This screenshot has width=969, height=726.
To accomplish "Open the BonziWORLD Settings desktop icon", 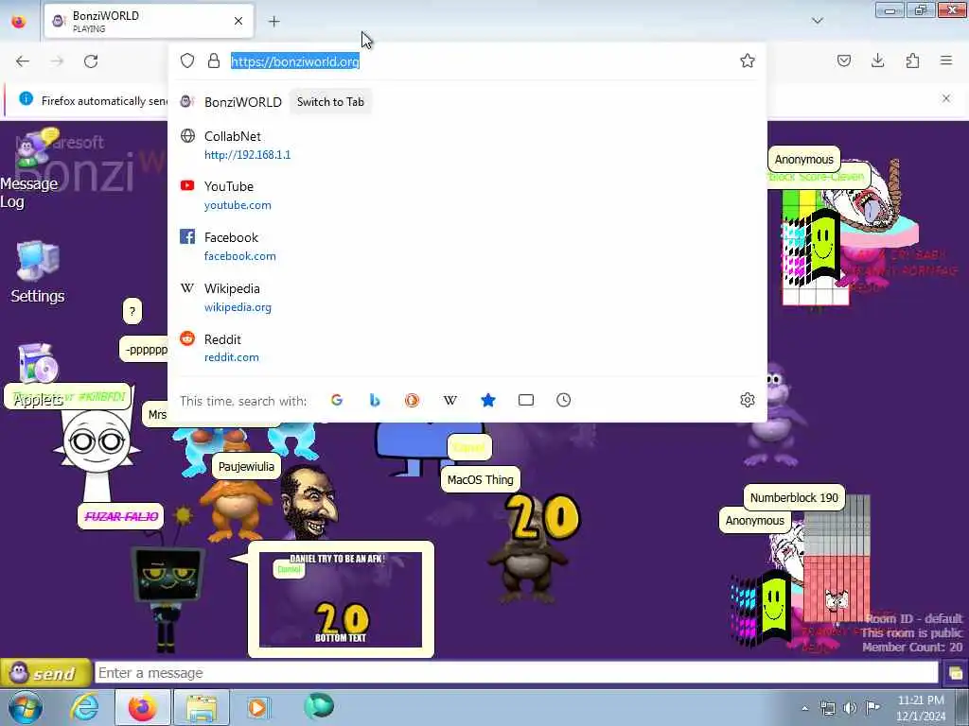I will (x=38, y=271).
